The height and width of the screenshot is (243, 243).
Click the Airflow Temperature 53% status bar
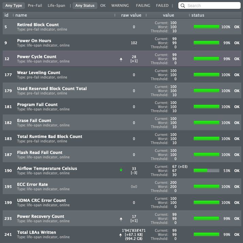[x=206, y=171]
